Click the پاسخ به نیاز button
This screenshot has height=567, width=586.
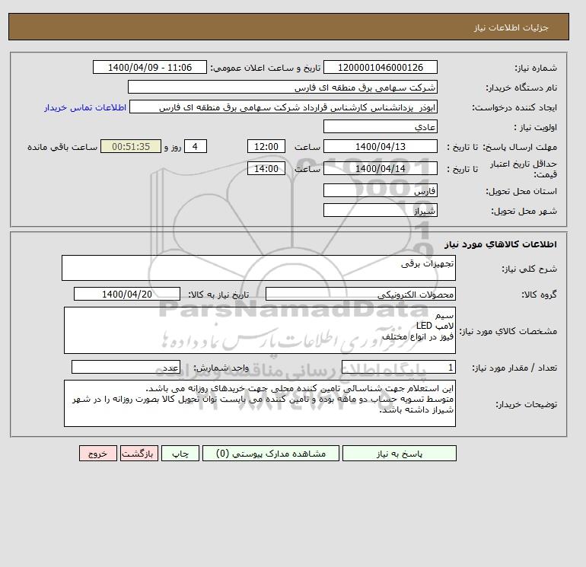399,453
